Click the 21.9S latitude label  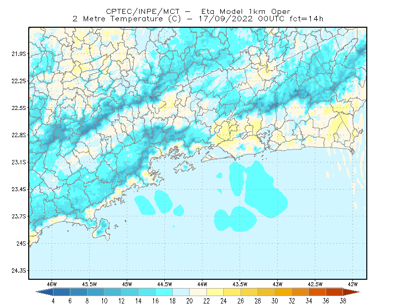point(19,54)
